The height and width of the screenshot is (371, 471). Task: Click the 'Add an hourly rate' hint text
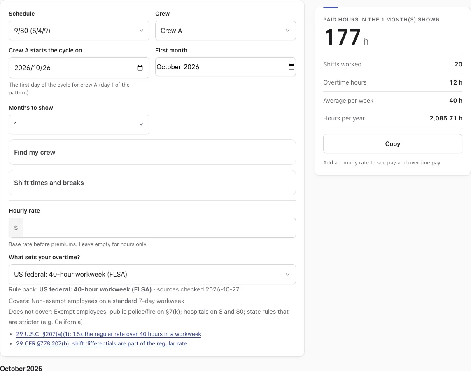click(x=382, y=163)
